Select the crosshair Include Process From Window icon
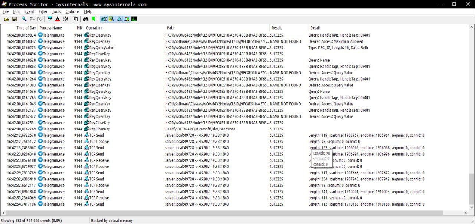 pos(65,19)
